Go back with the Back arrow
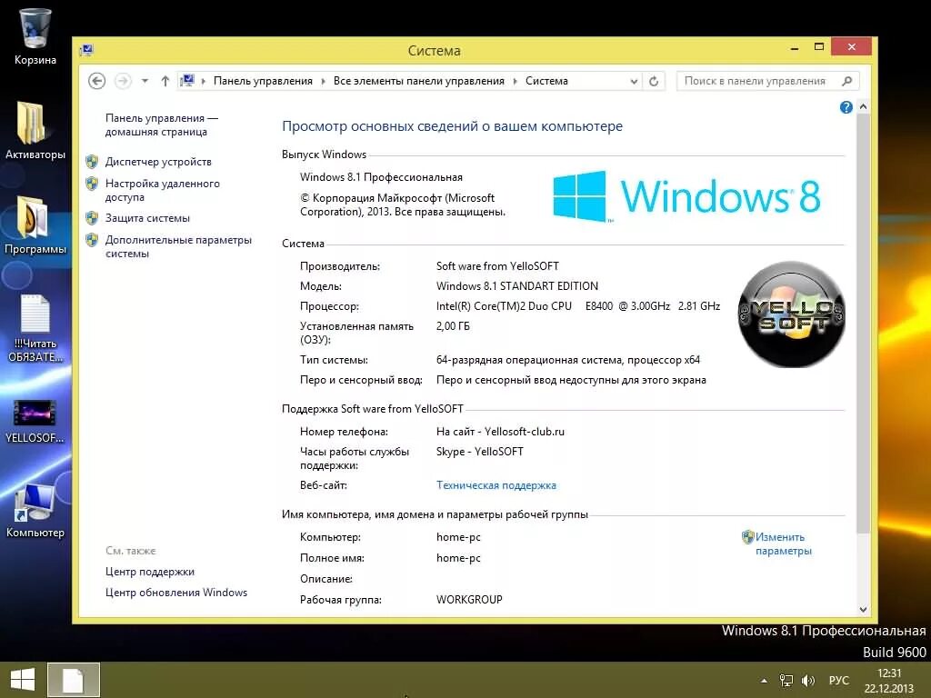The width and height of the screenshot is (931, 698). click(96, 81)
